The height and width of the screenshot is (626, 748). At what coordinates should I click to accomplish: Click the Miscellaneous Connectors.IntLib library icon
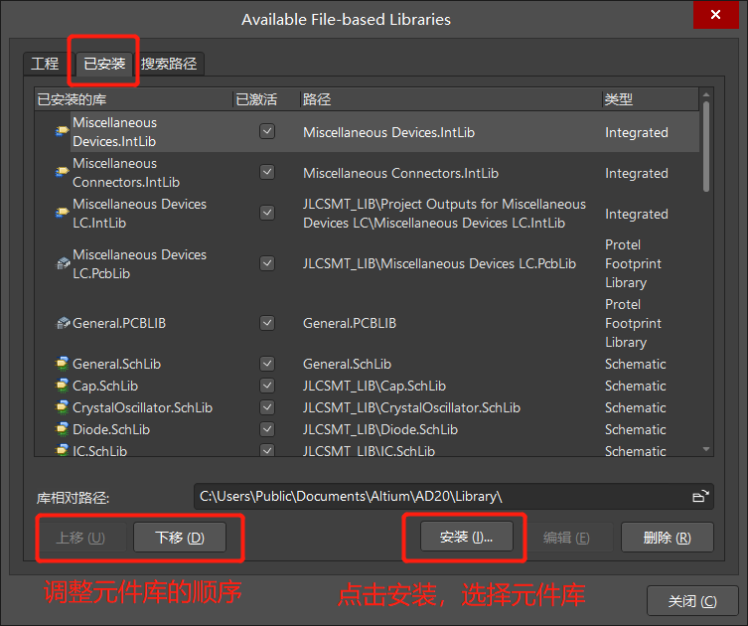(x=62, y=173)
